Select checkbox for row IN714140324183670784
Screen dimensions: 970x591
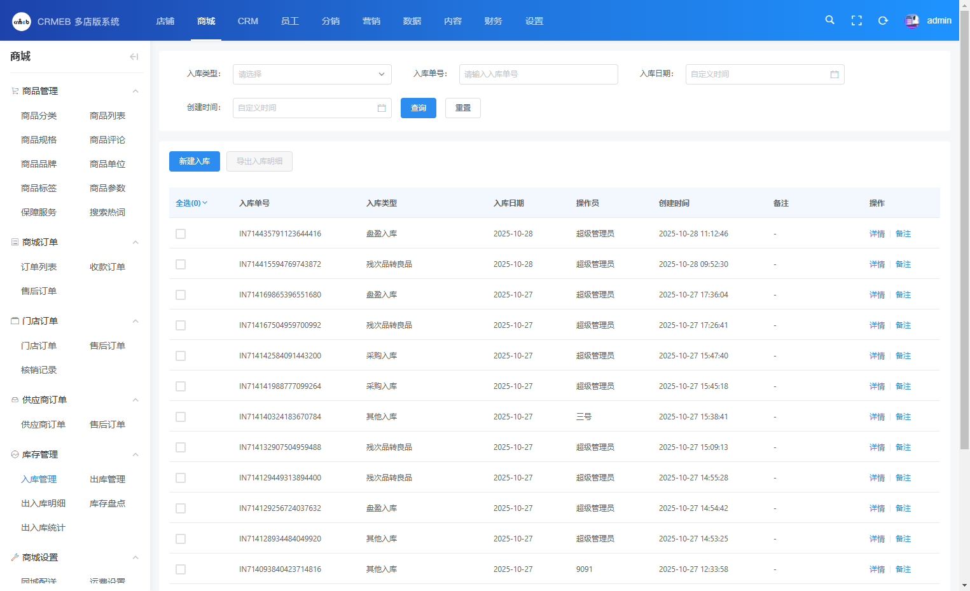[x=181, y=417]
